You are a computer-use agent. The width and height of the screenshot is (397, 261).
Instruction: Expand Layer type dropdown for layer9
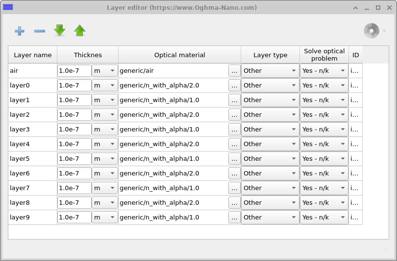(270, 217)
